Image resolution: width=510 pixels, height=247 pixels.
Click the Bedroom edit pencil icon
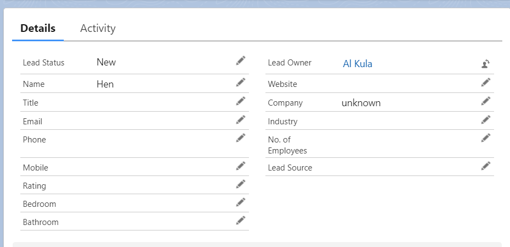coord(240,202)
